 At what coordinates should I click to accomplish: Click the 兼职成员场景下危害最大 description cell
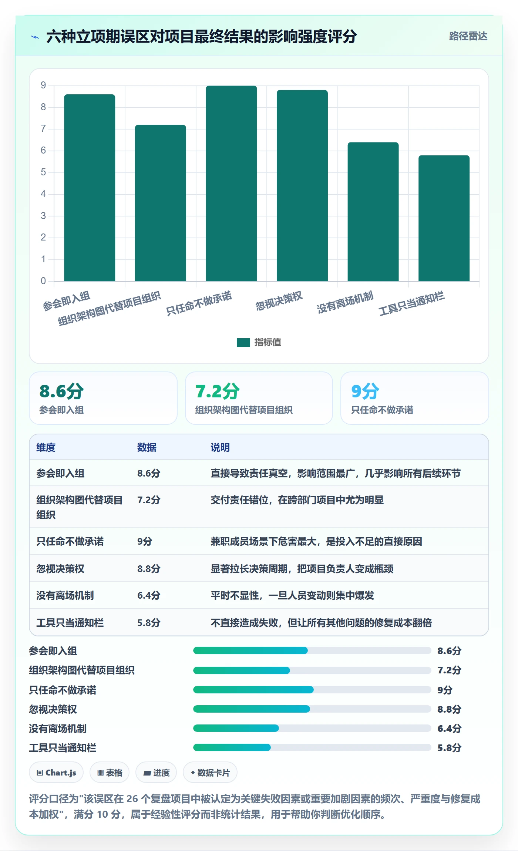[316, 541]
